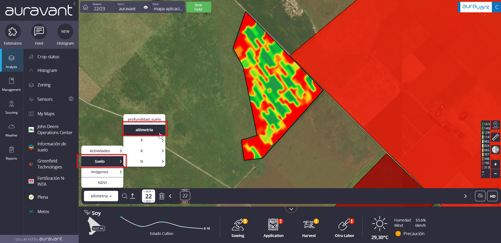Screen dimensions: 501x243
Task: Select the ruler measure tool
Action: click(495, 137)
